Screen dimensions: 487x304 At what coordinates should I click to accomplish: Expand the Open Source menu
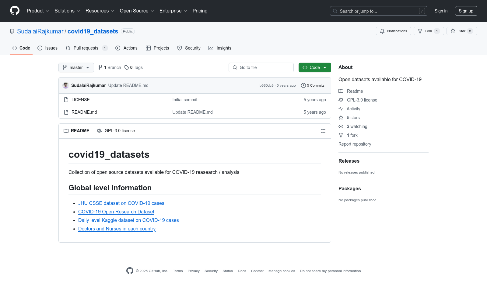137,11
